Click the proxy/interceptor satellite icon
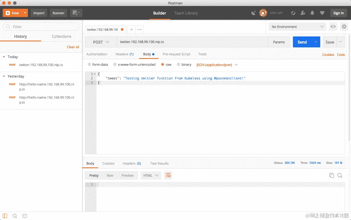Screen dimensions: 351x220 coord(254,13)
